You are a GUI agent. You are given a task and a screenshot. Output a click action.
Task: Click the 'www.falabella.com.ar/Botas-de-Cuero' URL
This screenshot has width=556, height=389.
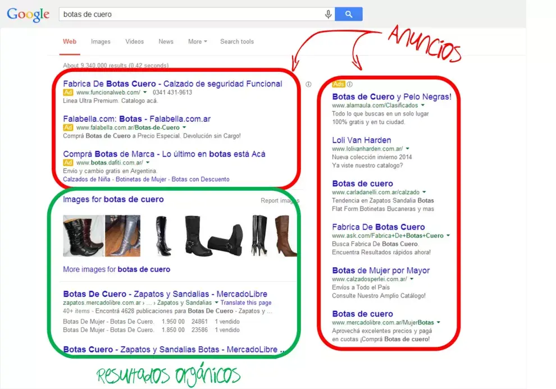click(x=128, y=127)
